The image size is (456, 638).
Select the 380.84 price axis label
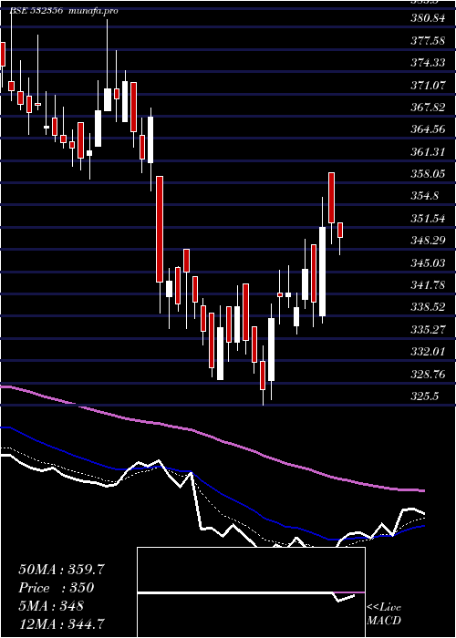427,18
